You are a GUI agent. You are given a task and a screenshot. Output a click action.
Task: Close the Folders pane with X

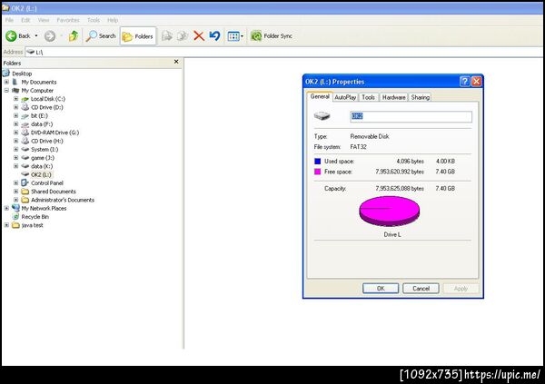[x=176, y=62]
